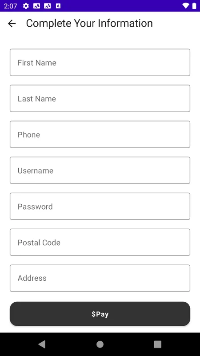
Task: Select the Username text box
Action: tap(100, 170)
